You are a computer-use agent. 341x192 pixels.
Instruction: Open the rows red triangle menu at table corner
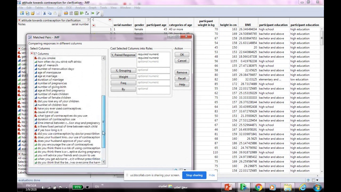pyautogui.click(x=94, y=25)
